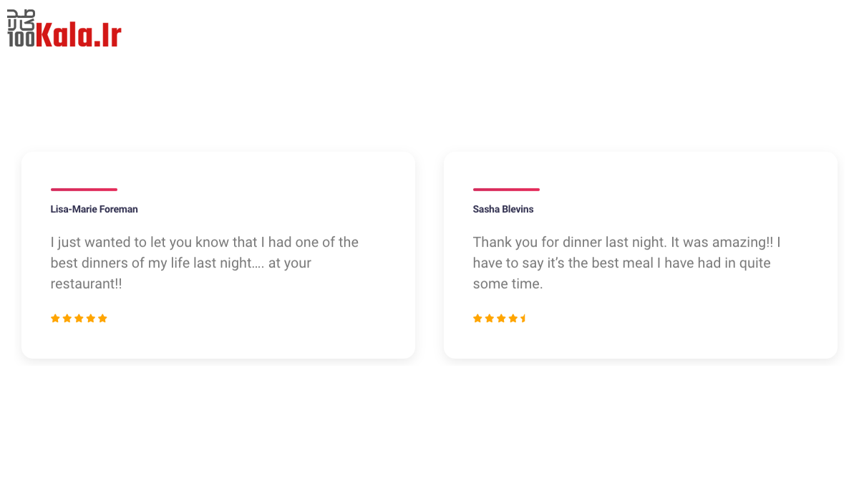Click Sasha Blevins' review text about dinner
Screen dimensions: 859x501
tap(626, 263)
